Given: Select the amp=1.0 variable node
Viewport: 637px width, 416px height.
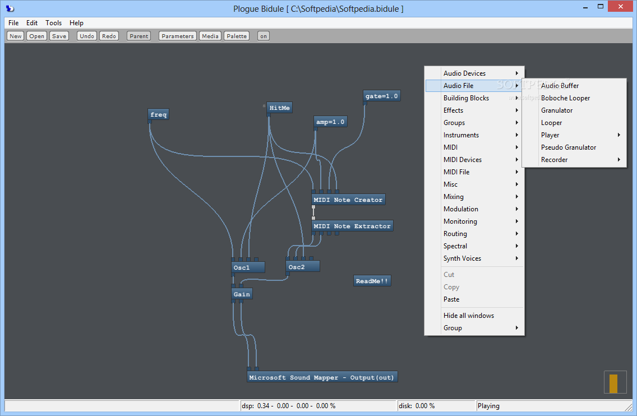Looking at the screenshot, I should [330, 122].
